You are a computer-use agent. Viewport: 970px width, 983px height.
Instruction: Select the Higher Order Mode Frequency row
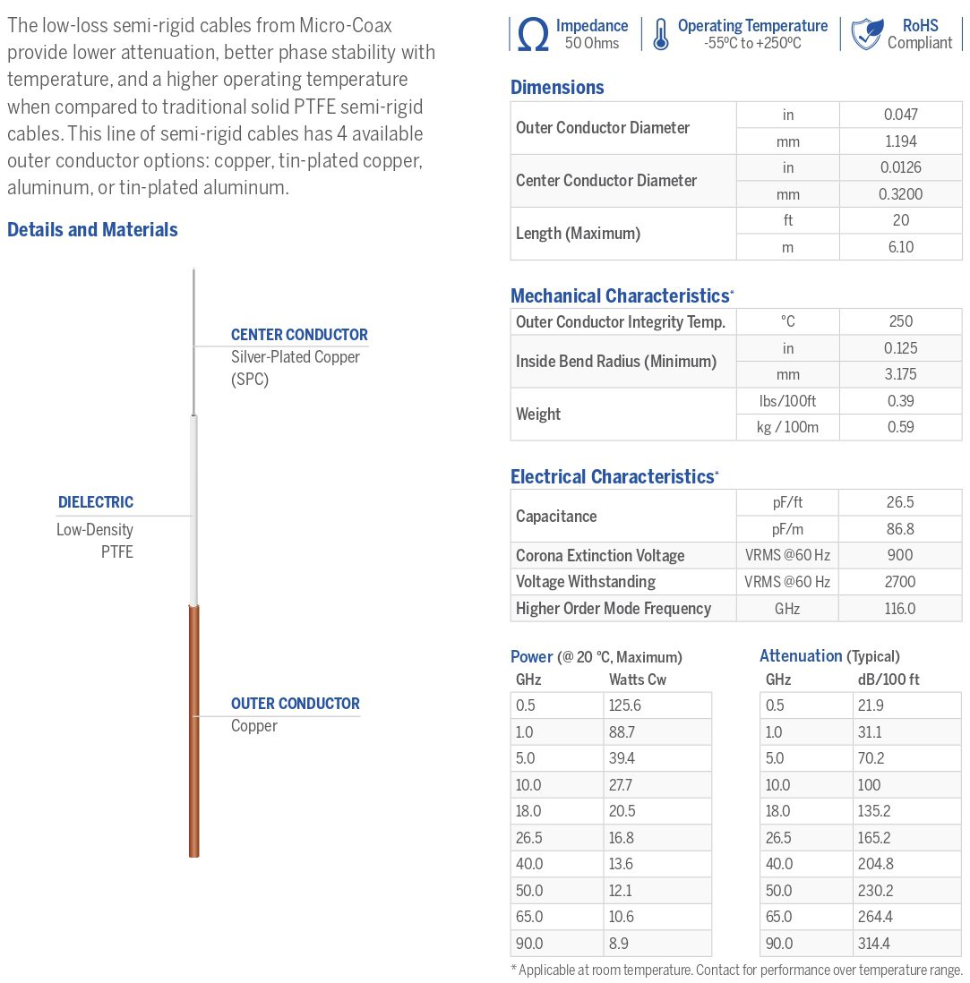click(614, 609)
